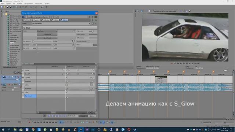
Task: Click the main transport Record button
Action: (29, 122)
